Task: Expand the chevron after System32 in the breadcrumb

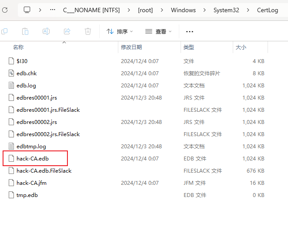Action: click(x=248, y=10)
